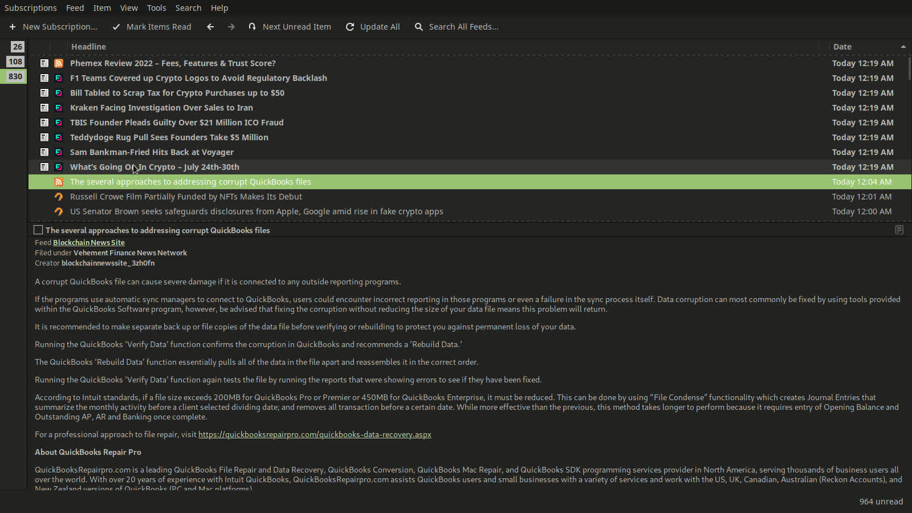Click the RSS icon on the selected QuickBooks row
The image size is (912, 513).
59,182
